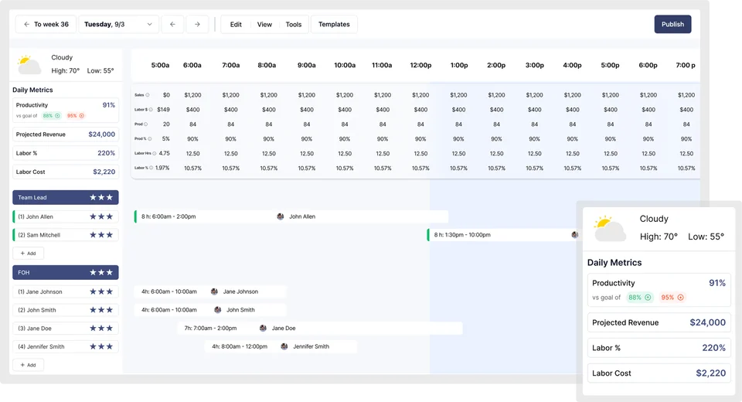
Task: Click the Templates button
Action: coord(334,24)
